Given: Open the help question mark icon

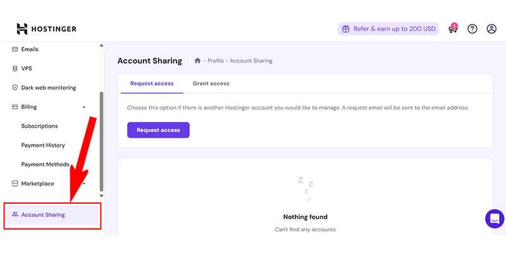Looking at the screenshot, I should click(472, 29).
